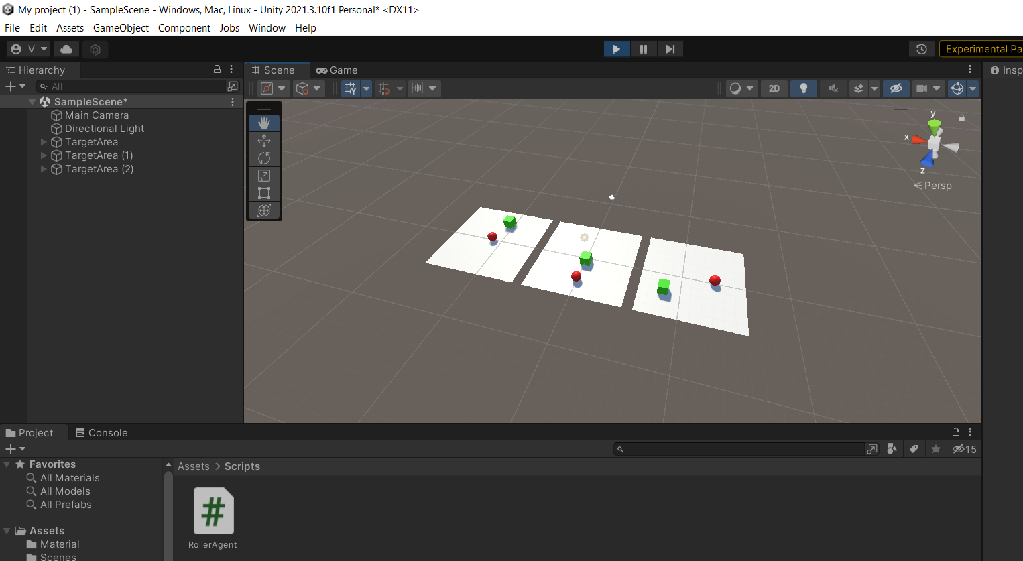Switch to the Game tab
Screen dimensions: 1023x561
coord(337,70)
